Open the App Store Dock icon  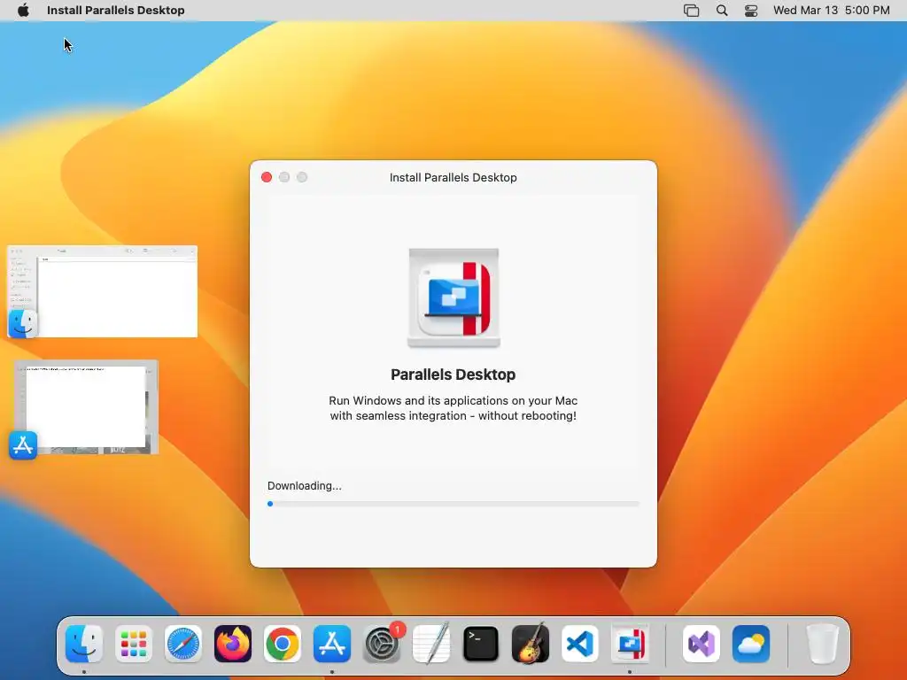click(x=332, y=644)
